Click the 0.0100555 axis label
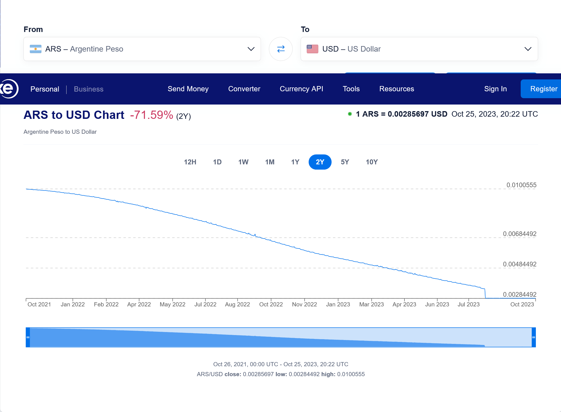This screenshot has height=412, width=561. (521, 185)
